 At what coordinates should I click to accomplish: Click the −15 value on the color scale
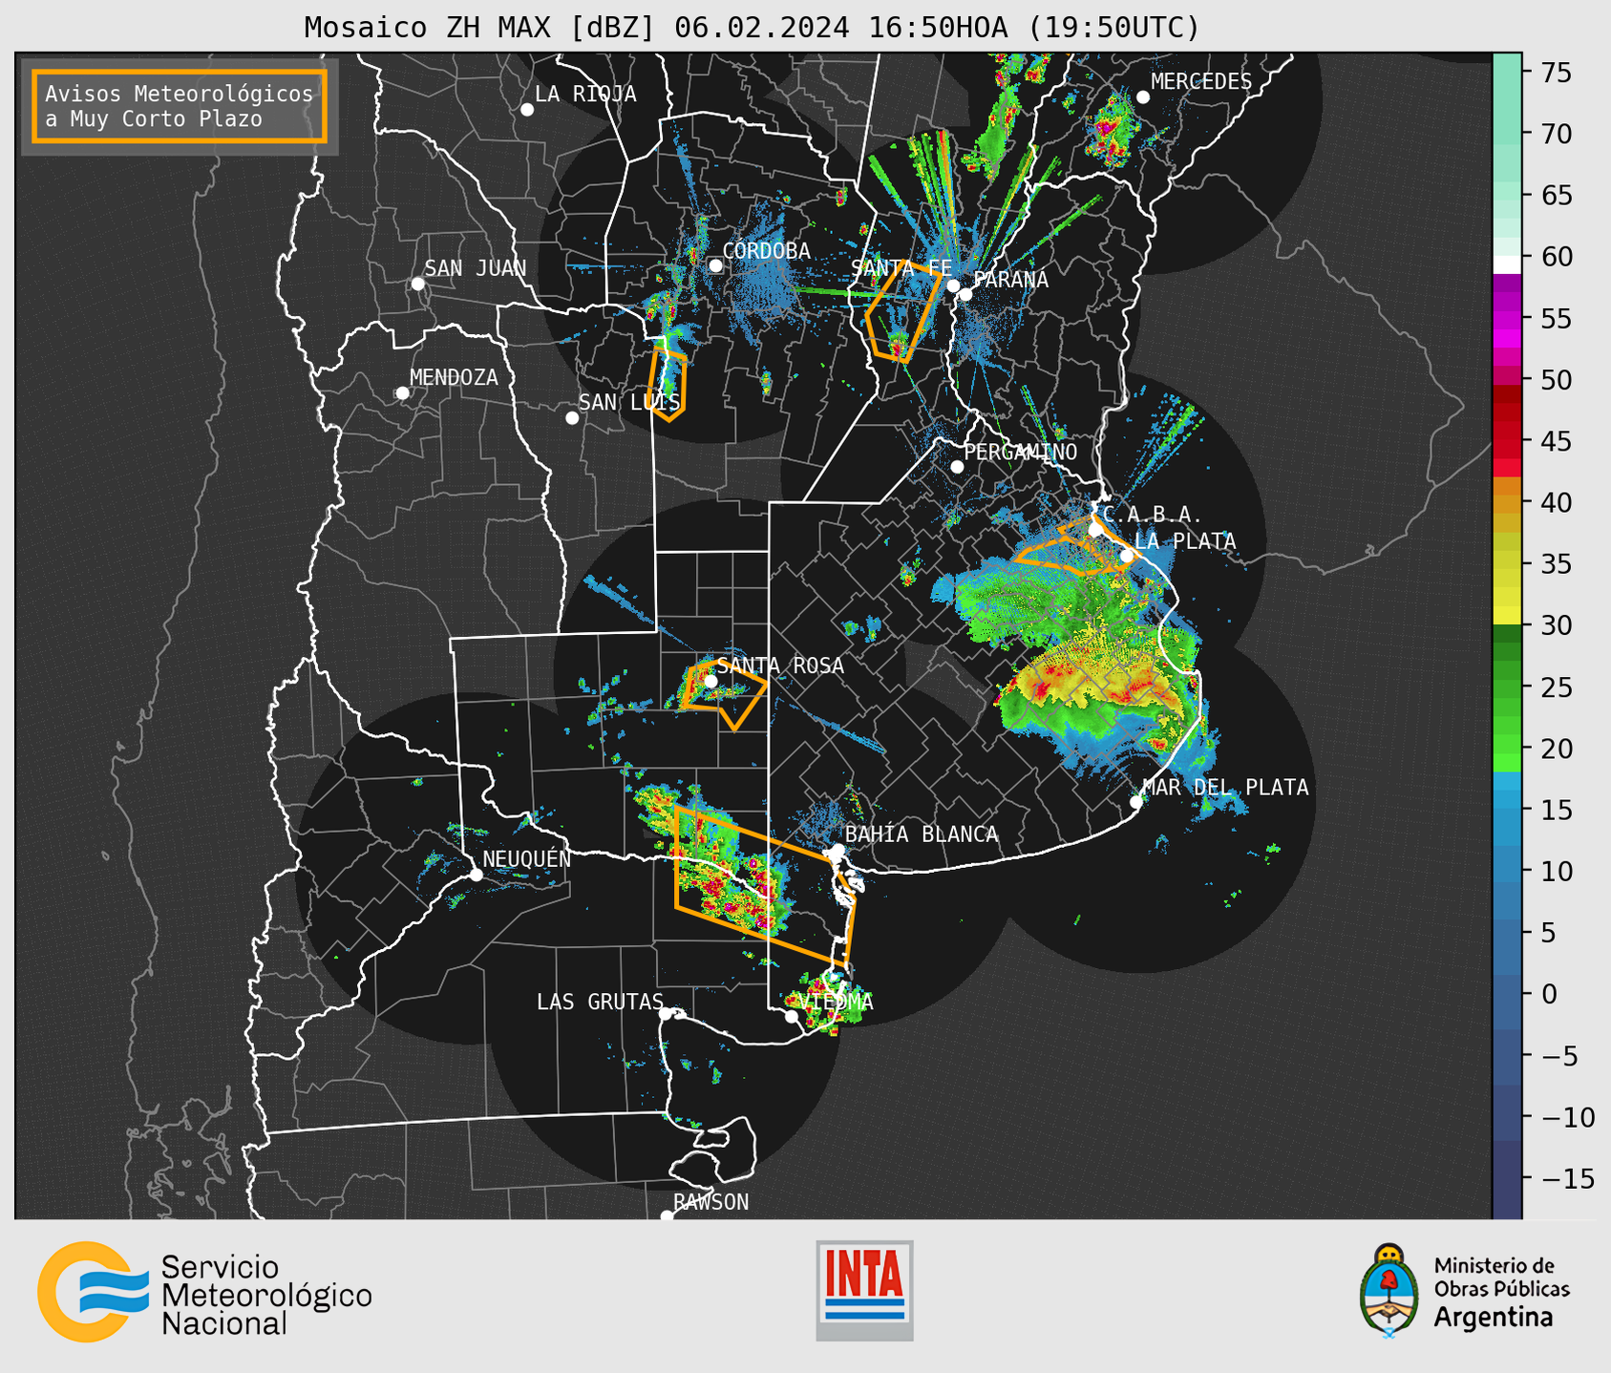(1568, 1178)
